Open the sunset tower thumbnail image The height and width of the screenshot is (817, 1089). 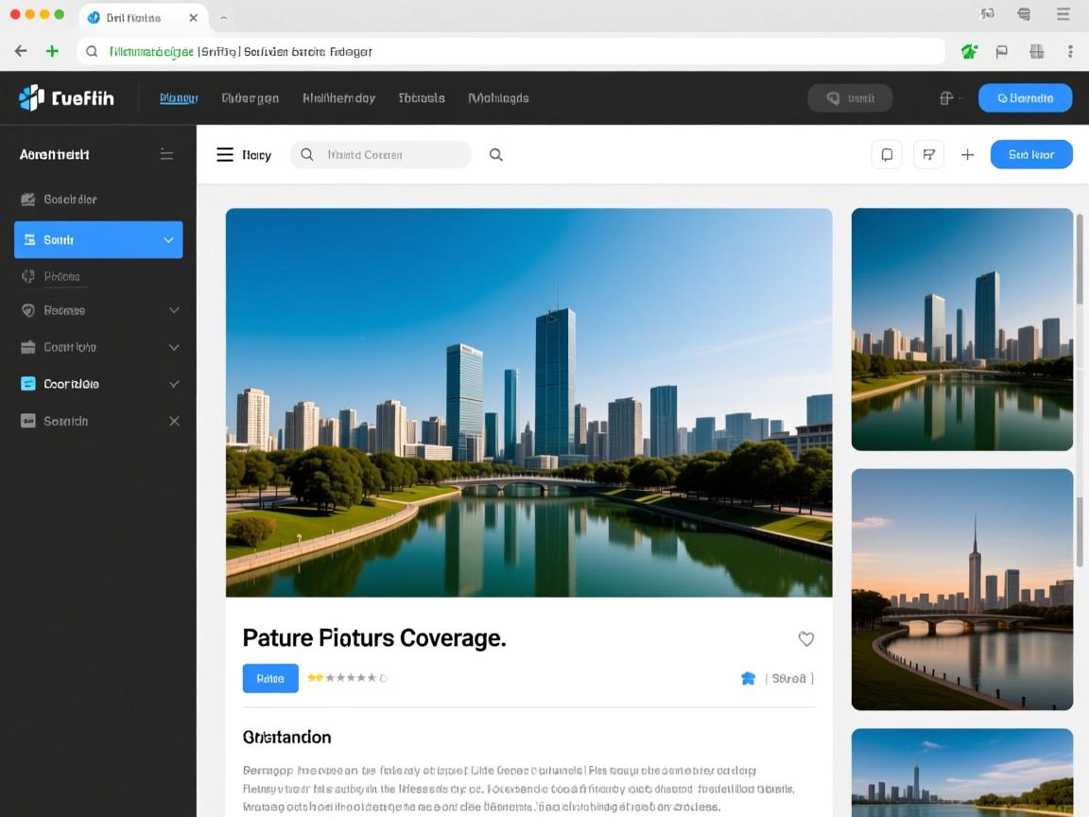click(x=961, y=589)
